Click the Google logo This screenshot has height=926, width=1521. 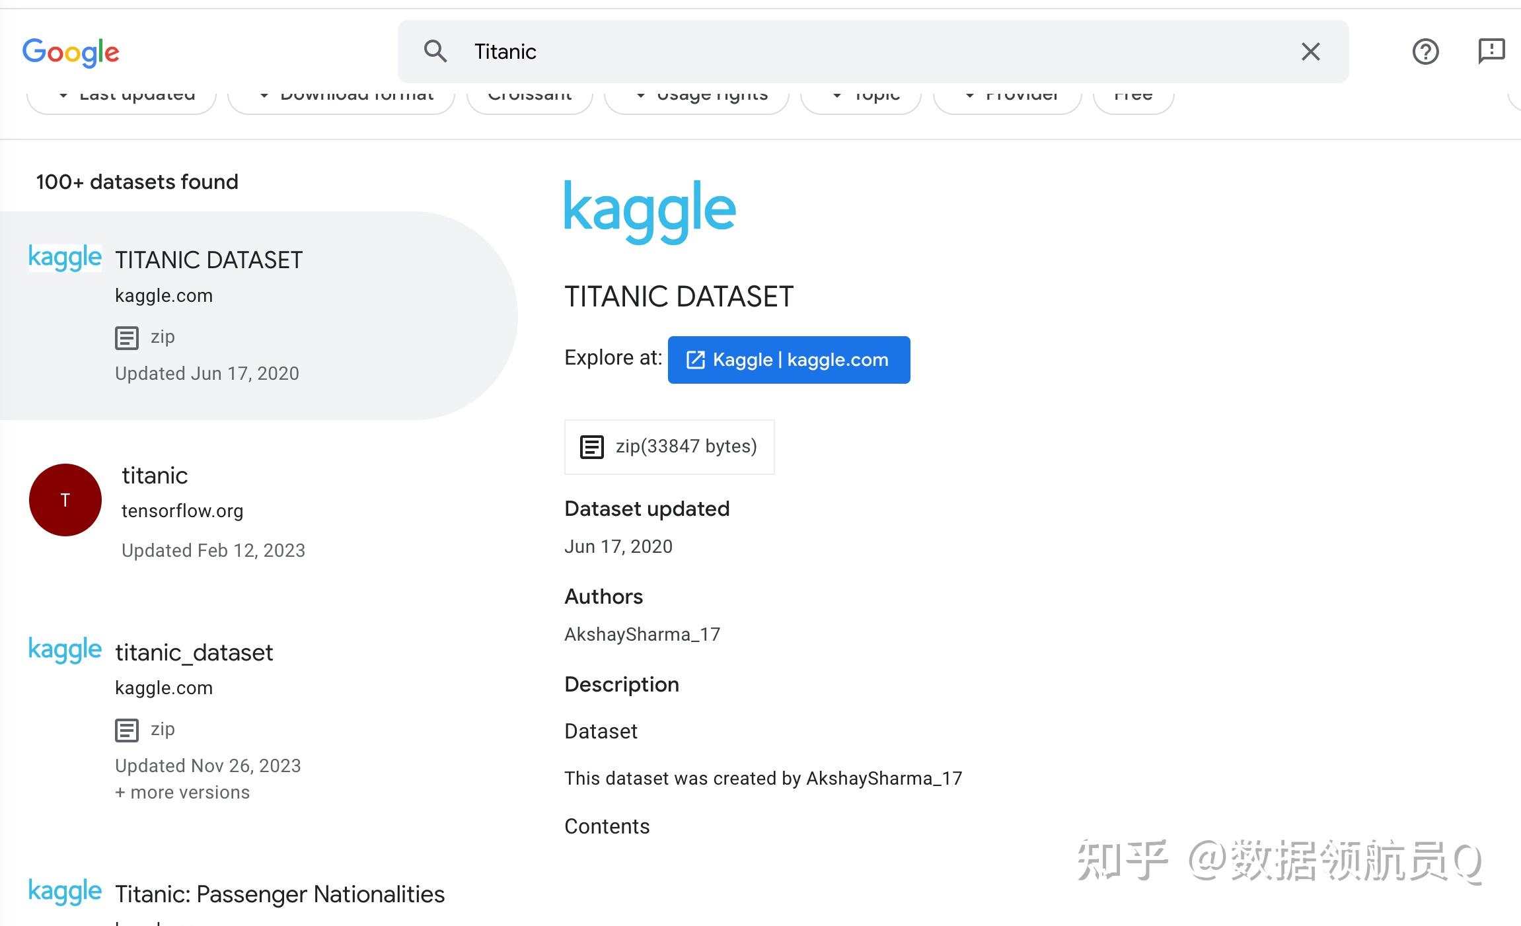71,52
